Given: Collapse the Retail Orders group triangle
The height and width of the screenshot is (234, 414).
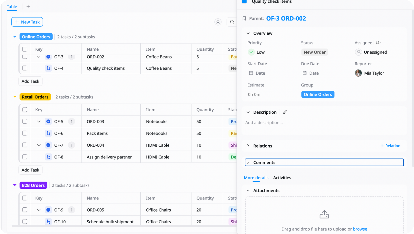Looking at the screenshot, I should tap(15, 97).
